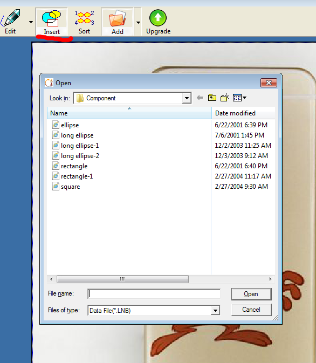This screenshot has height=363, width=316.
Task: Select the long ellipse-2 file
Action: tap(80, 156)
